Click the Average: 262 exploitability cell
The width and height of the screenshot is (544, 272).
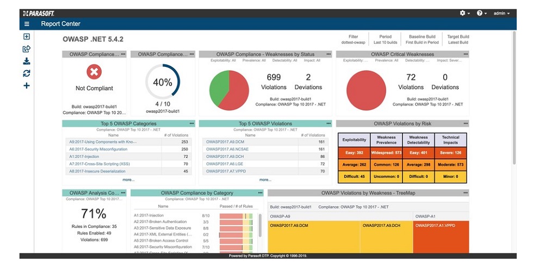point(354,165)
